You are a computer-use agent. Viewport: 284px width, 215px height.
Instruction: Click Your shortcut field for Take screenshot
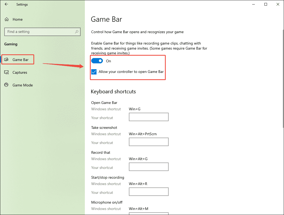(149, 142)
